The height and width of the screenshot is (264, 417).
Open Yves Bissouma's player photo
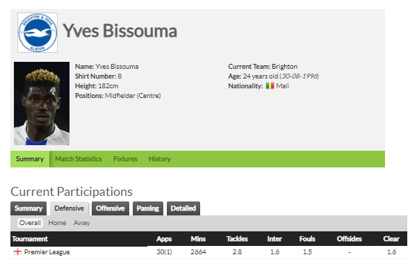tap(42, 104)
